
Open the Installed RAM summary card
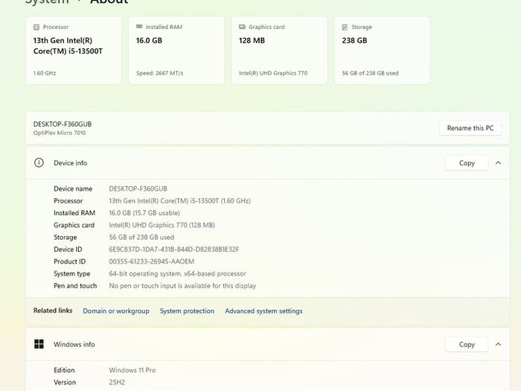pos(176,50)
